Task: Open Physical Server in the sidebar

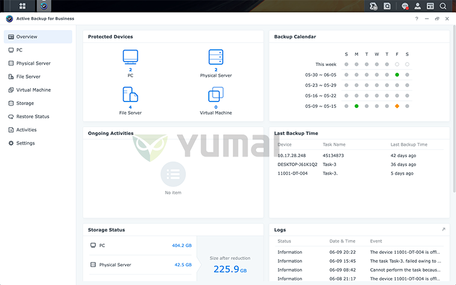Action: (x=38, y=63)
